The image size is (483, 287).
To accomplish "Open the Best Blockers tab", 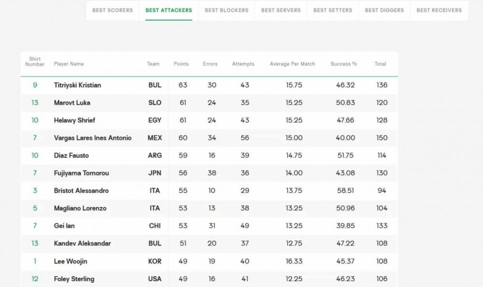I will click(x=227, y=10).
